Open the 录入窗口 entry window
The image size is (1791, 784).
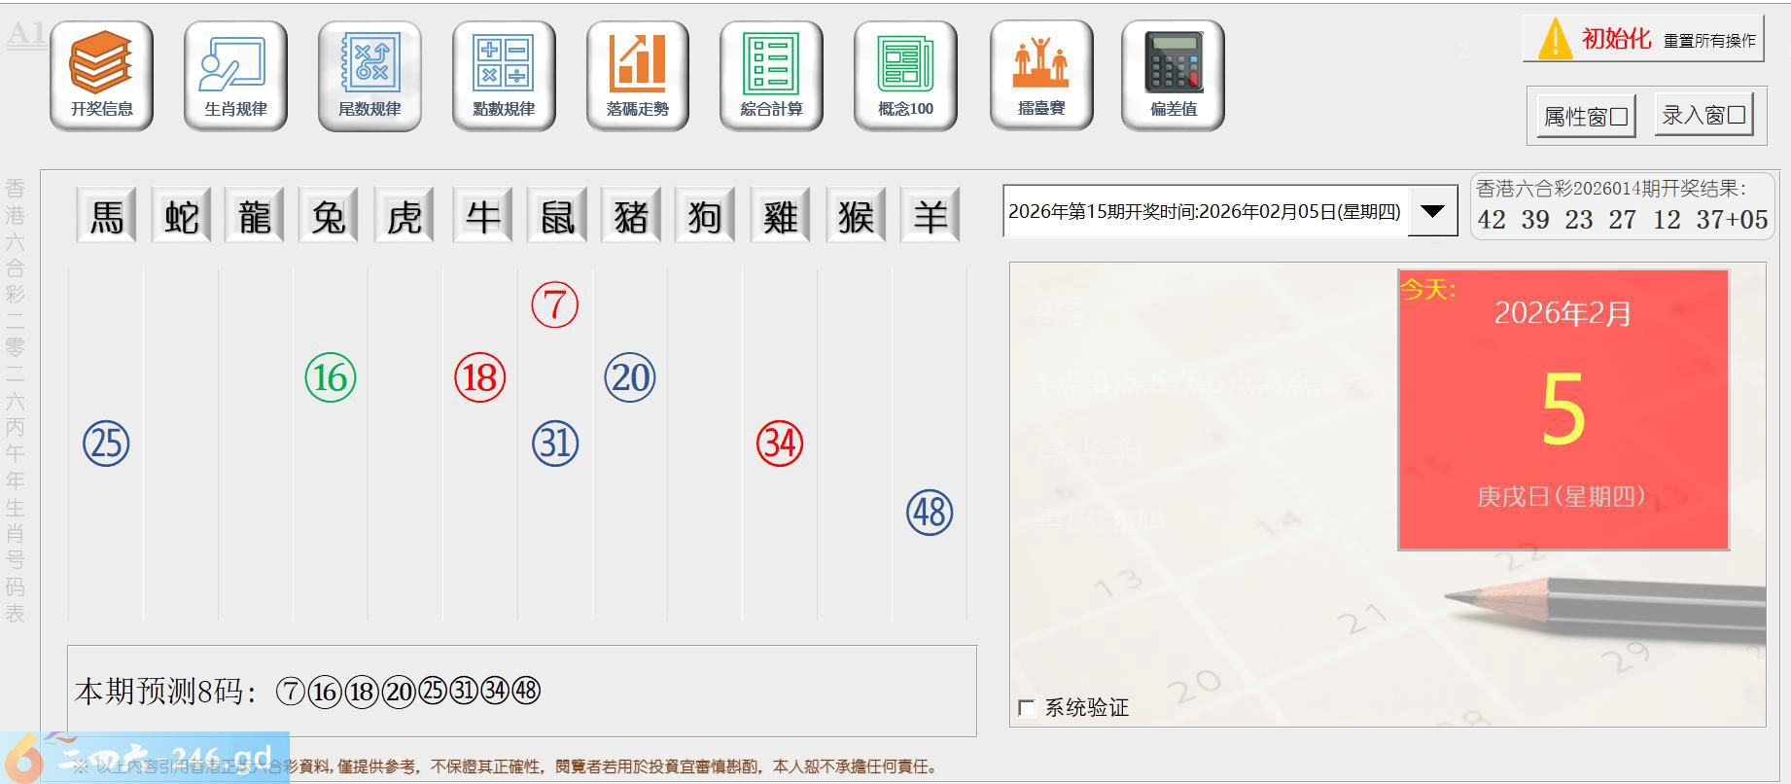pos(1703,116)
